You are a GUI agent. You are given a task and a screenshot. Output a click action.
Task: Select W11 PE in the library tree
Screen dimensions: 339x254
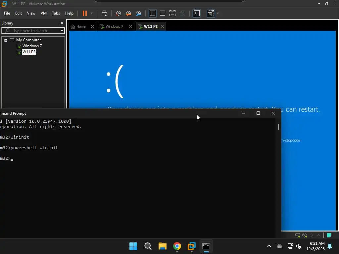click(x=29, y=52)
